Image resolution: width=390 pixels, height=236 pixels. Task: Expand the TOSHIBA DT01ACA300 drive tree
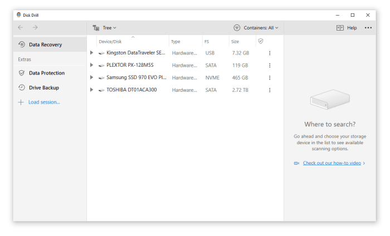coord(92,90)
